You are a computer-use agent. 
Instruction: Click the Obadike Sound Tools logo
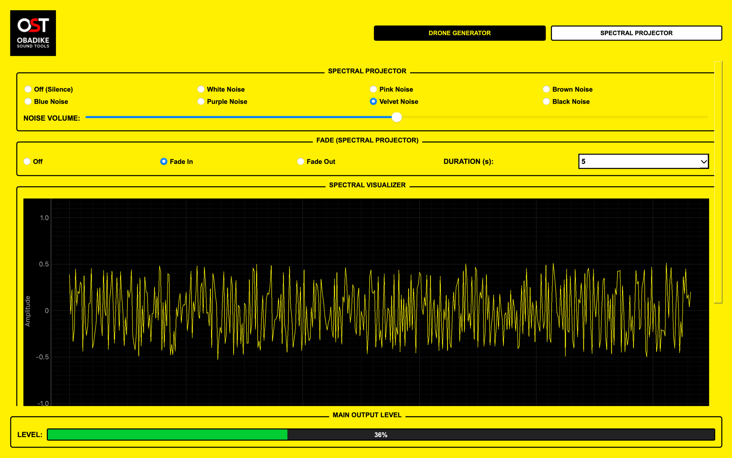33,33
